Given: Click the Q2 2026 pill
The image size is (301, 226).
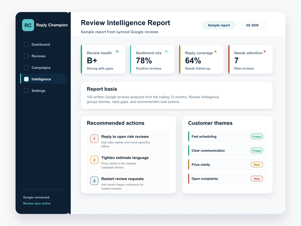Looking at the screenshot, I should point(252,25).
